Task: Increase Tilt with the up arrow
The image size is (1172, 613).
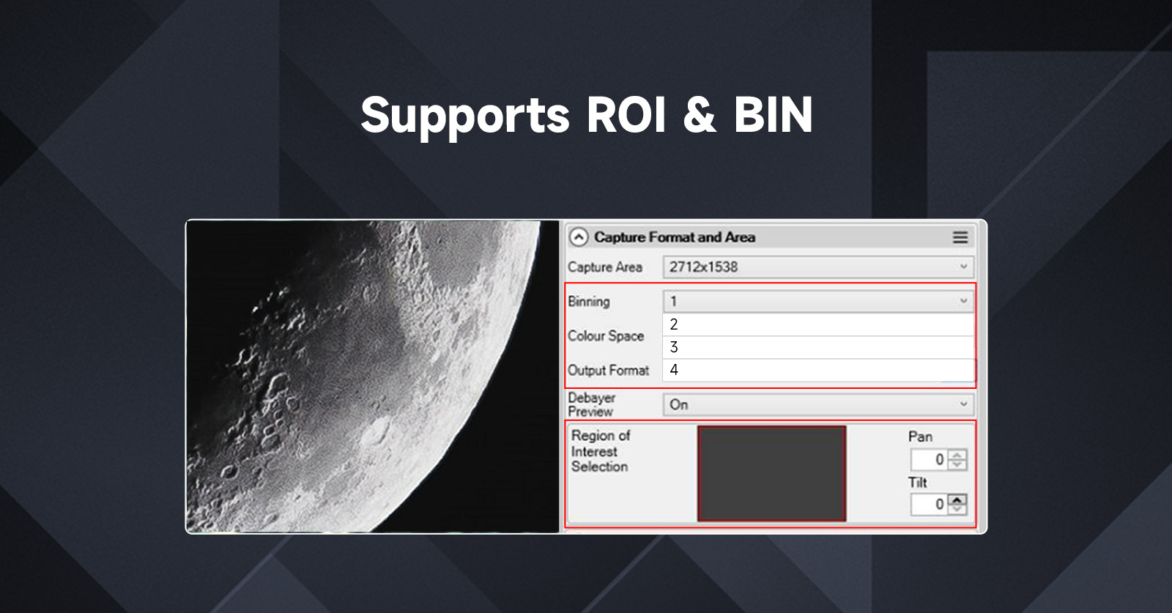Action: click(957, 499)
